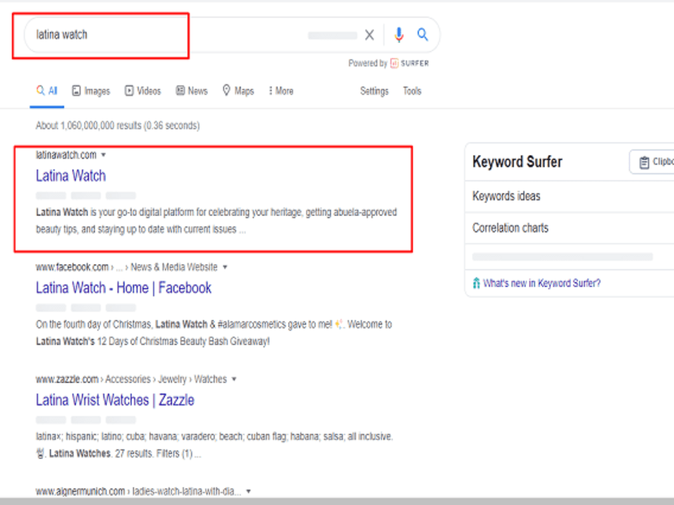
Task: Submit search with the magnifying glass icon
Action: (x=423, y=34)
